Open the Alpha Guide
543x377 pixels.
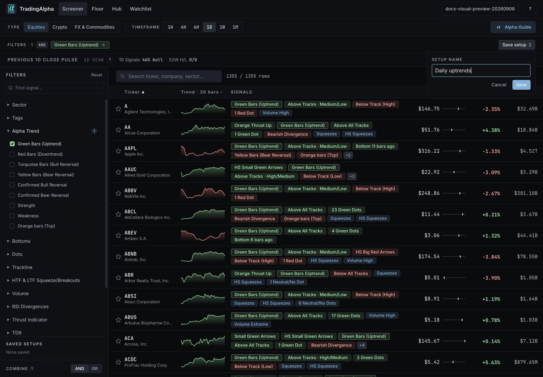513,27
